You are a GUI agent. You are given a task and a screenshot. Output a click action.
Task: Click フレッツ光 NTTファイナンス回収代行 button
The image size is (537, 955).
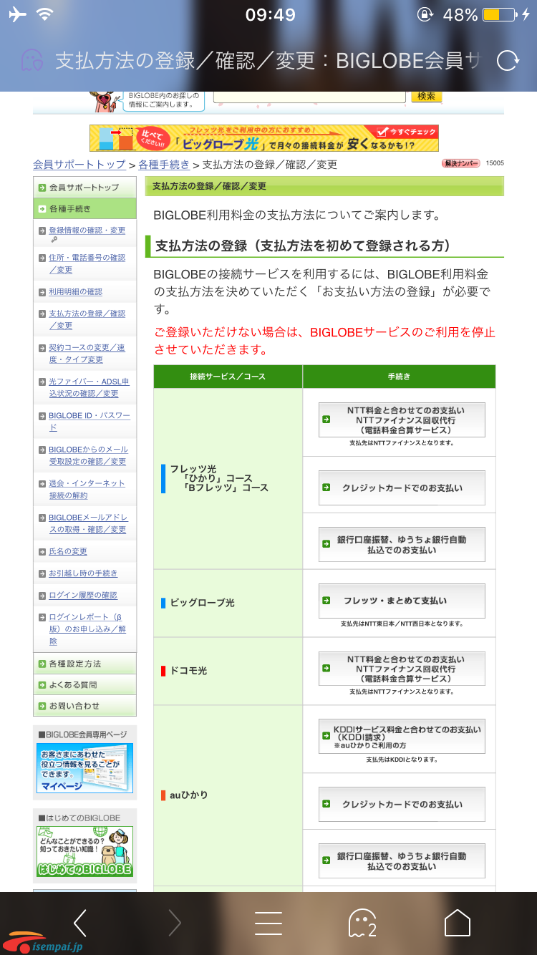coord(402,420)
